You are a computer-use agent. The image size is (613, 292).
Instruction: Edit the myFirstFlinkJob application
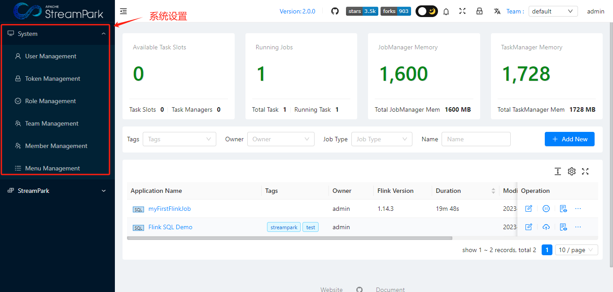(x=529, y=209)
